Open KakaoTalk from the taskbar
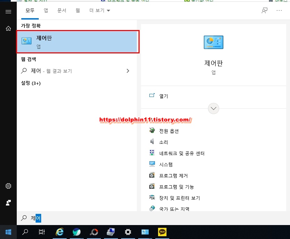 coord(162,232)
